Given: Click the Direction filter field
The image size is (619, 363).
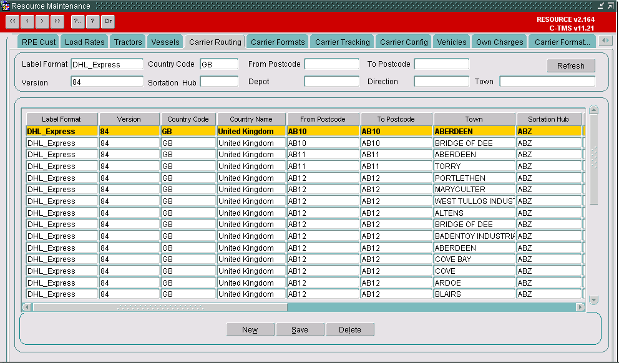Looking at the screenshot, I should pyautogui.click(x=441, y=81).
